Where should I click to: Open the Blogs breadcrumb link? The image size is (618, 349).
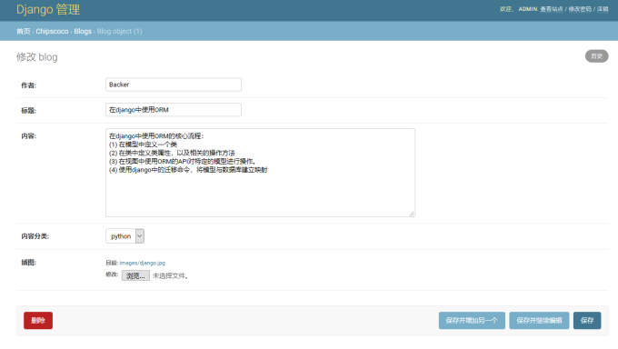click(83, 31)
